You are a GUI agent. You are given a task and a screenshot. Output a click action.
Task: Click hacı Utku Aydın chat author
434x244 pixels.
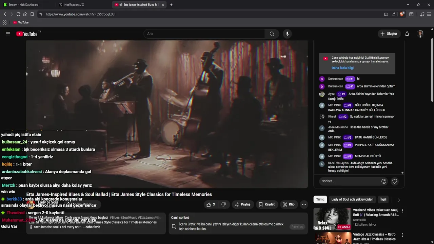[x=338, y=163]
